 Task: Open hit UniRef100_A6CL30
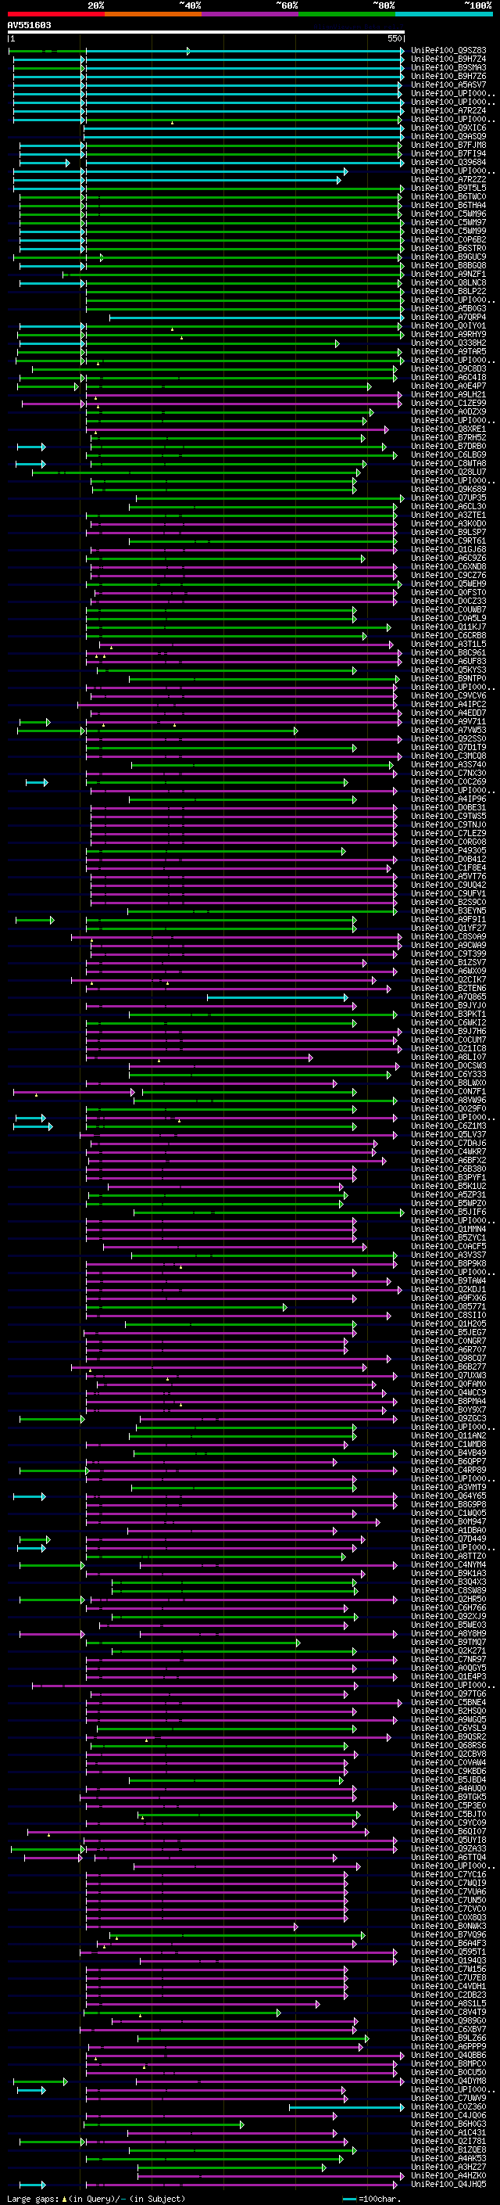tap(448, 507)
